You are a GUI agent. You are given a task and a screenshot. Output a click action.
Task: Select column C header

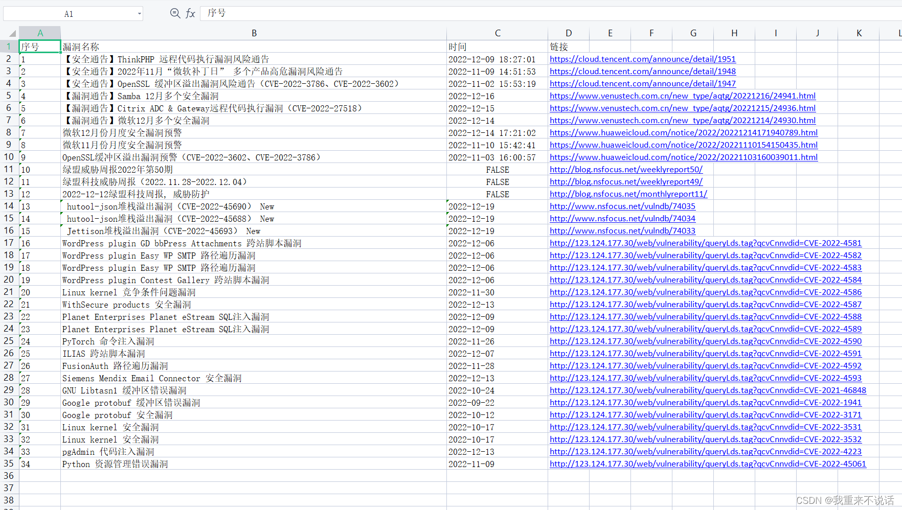point(498,32)
